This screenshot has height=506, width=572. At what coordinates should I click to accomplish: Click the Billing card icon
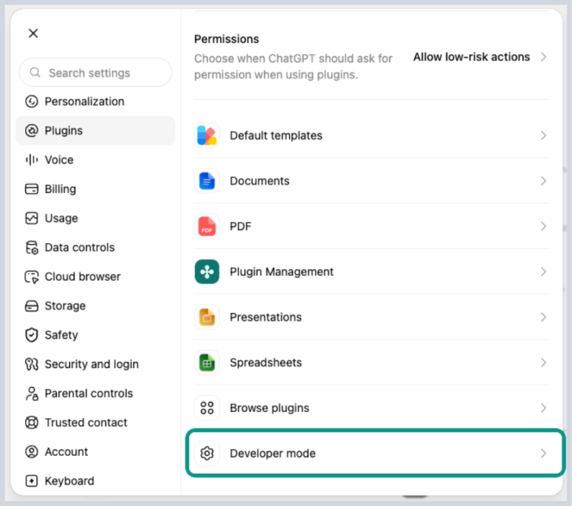click(x=32, y=189)
